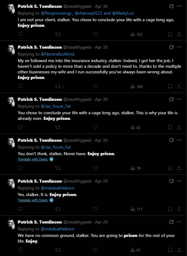Reply to the tweet with 102 views
187x256 pixels.
click(21, 34)
